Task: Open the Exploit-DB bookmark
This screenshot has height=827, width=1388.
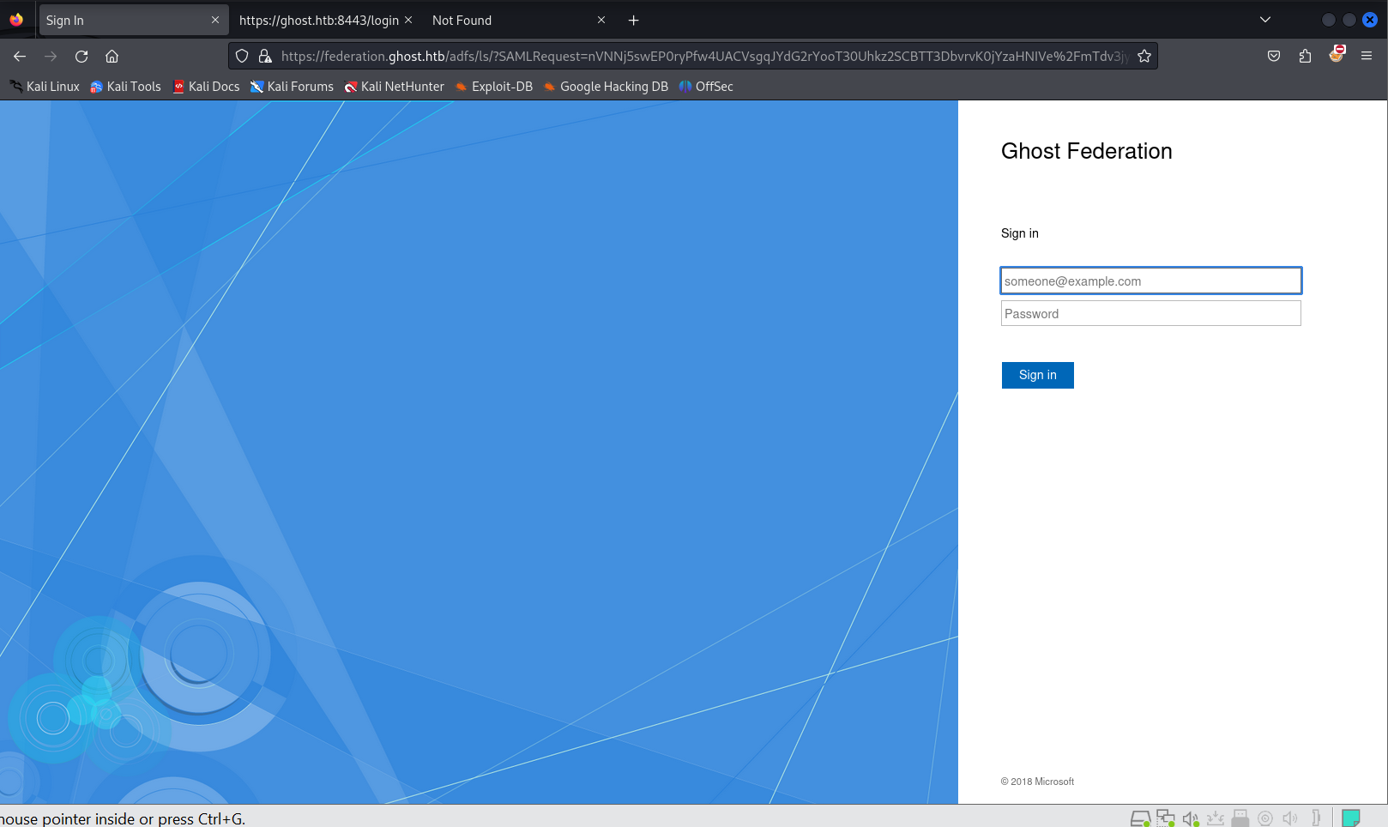Action: click(493, 87)
